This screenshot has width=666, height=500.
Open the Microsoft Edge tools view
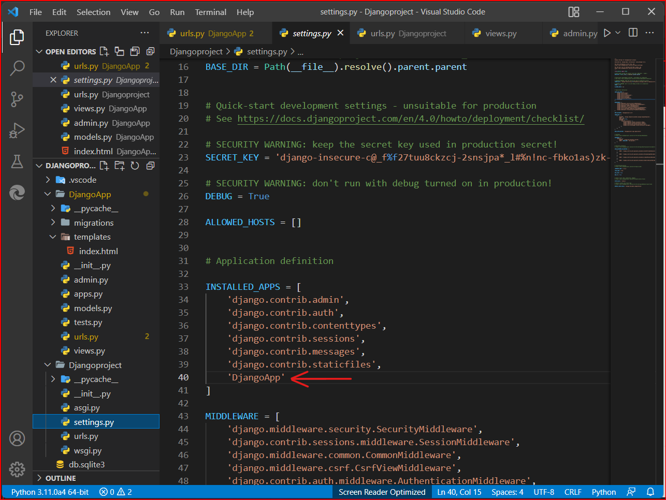[17, 193]
